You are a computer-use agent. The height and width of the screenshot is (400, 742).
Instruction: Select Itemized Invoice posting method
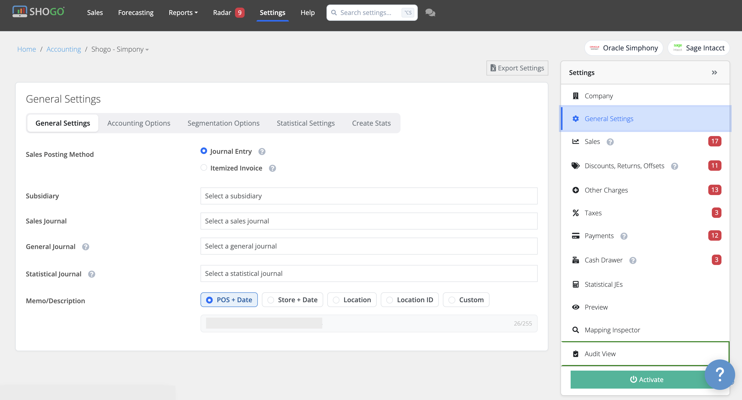204,167
